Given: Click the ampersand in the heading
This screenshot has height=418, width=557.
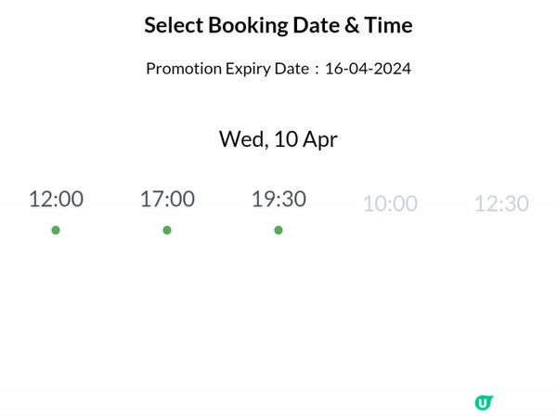Looking at the screenshot, I should tap(356, 25).
